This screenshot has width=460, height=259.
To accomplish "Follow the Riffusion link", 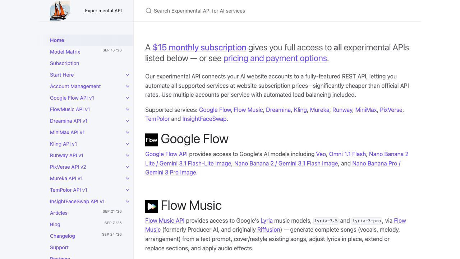I will tap(269, 230).
